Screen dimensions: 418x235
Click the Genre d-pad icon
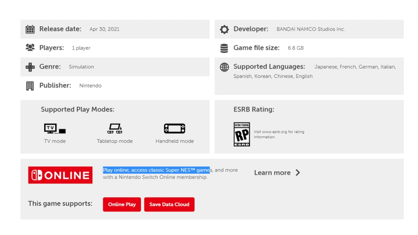[x=30, y=67]
